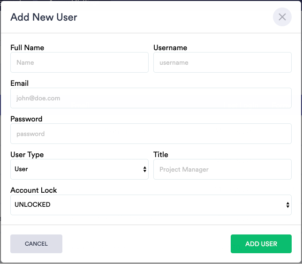
Task: Click the Account Lock label
Action: [34, 190]
